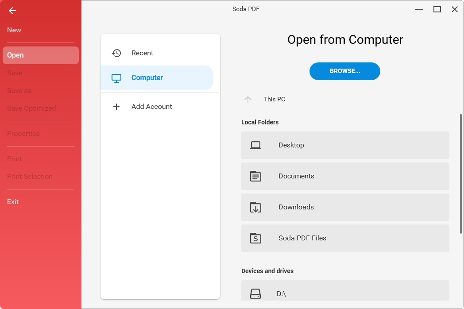Open the Add Account option
Image resolution: width=464 pixels, height=309 pixels.
tap(151, 107)
